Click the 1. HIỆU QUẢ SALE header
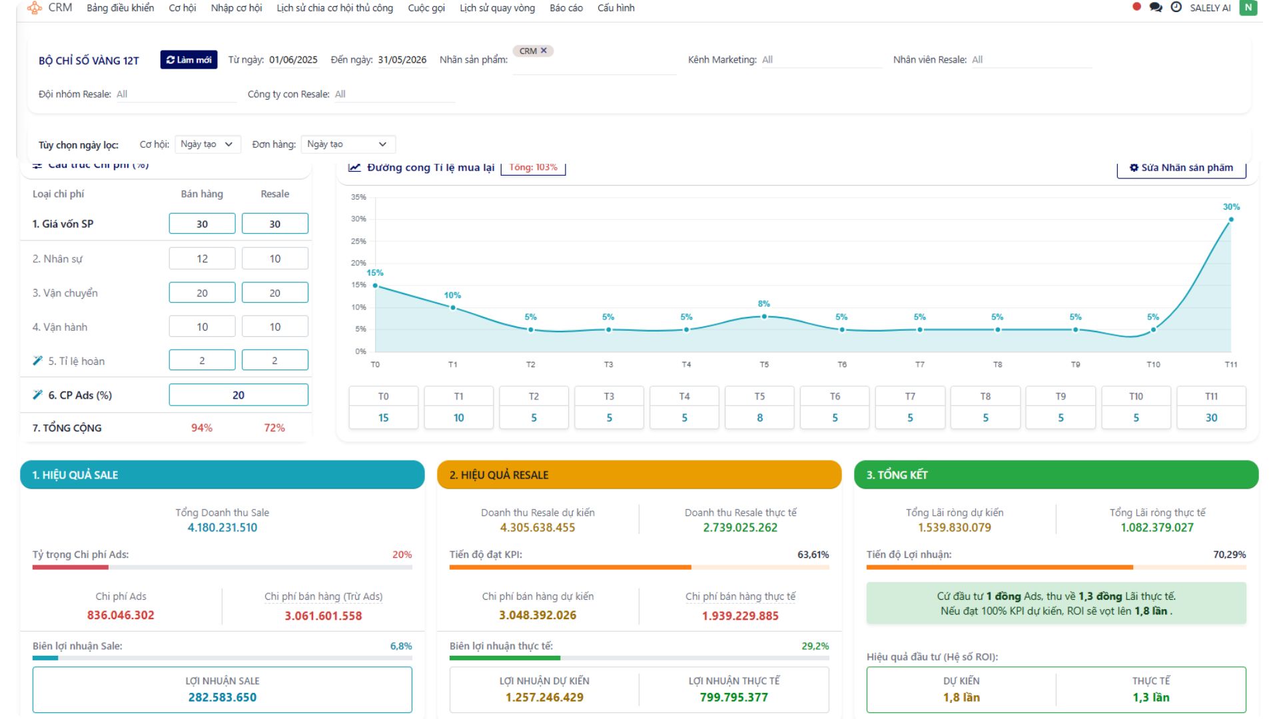1279x719 pixels. 222,475
